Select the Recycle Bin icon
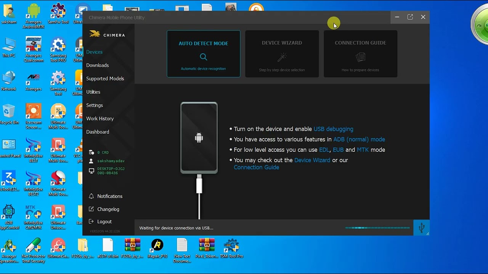This screenshot has height=274, width=488. point(8,115)
